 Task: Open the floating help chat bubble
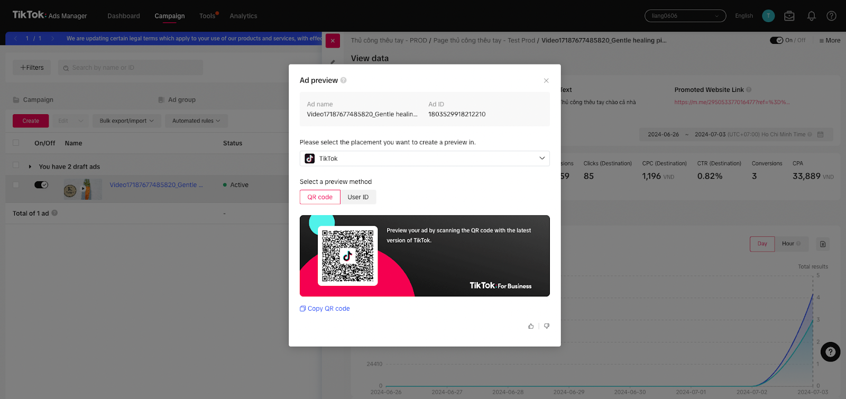click(830, 351)
